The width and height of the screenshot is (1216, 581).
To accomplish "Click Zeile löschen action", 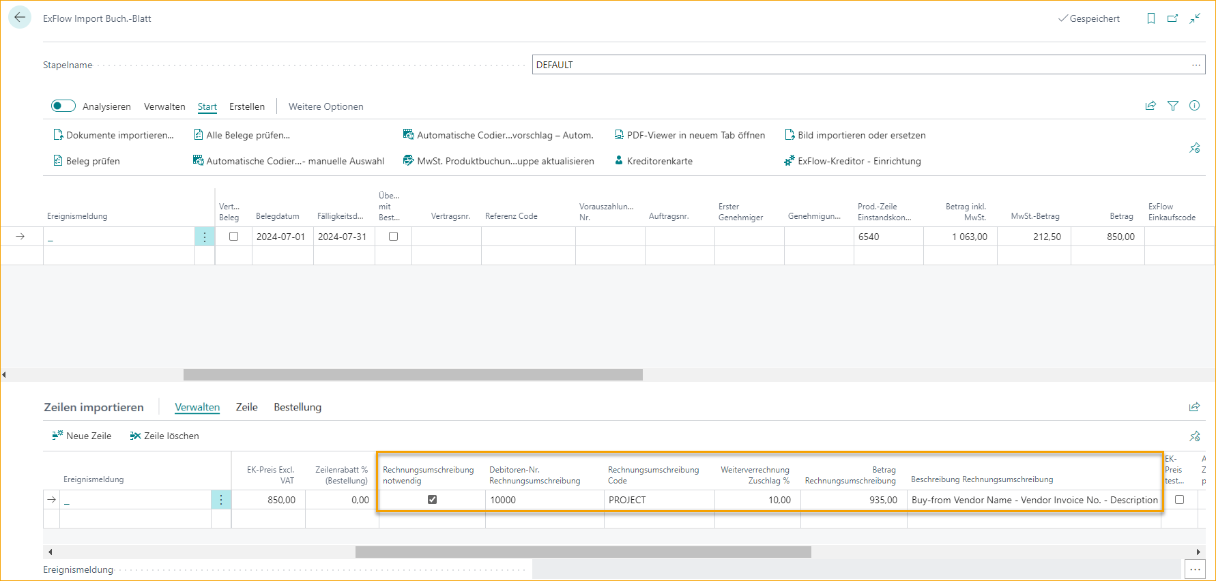I will [x=164, y=436].
